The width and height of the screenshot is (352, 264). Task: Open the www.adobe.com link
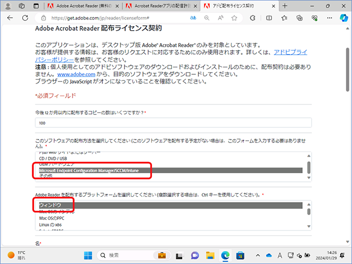point(77,74)
